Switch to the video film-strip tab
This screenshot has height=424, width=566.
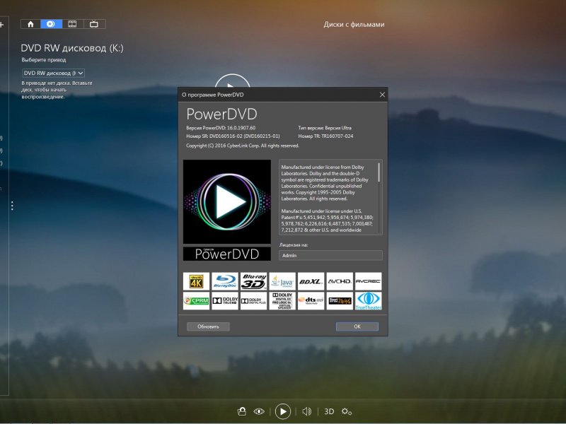pos(73,24)
